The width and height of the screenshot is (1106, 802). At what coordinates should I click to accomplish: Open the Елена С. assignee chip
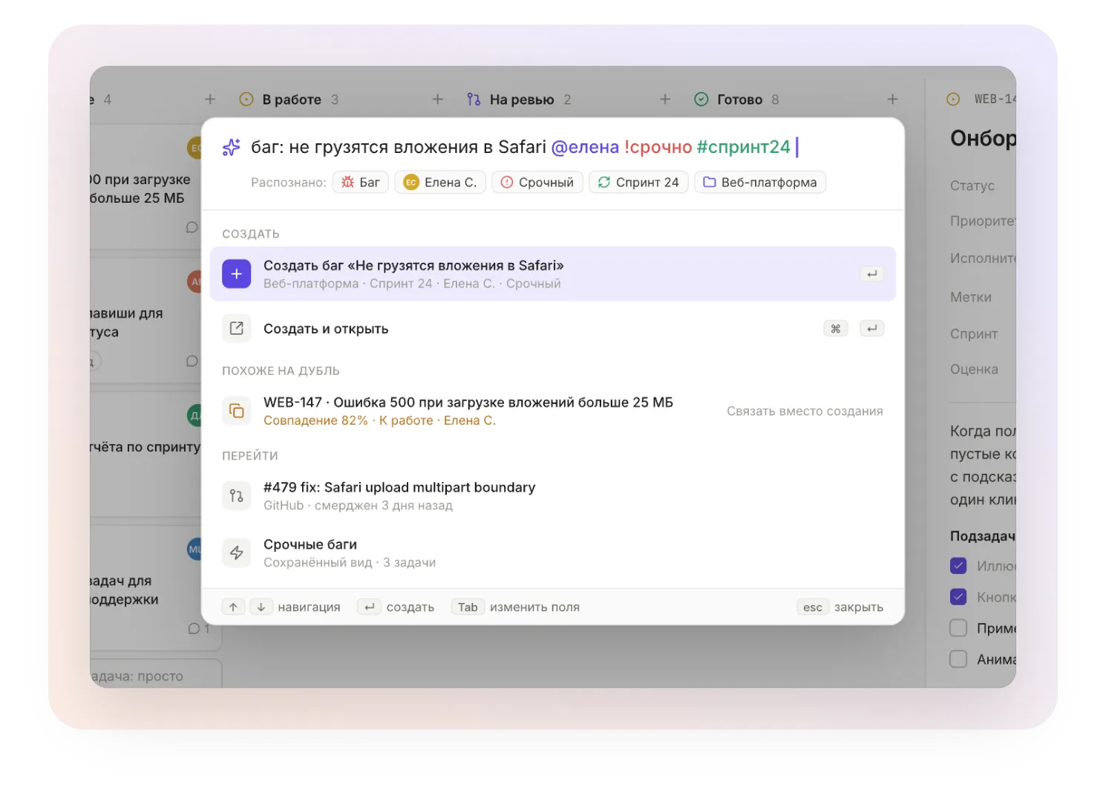440,182
